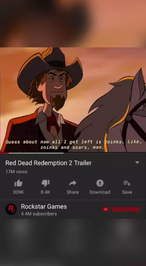Click the red YouTube logo beside Subscribe
The width and height of the screenshot is (146, 266).
(x=106, y=209)
